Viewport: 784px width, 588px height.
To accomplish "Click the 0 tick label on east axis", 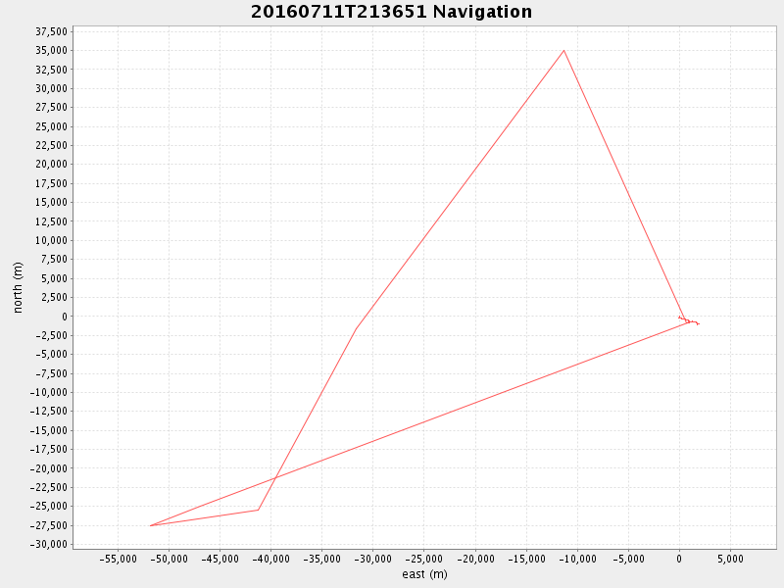I will [x=679, y=560].
